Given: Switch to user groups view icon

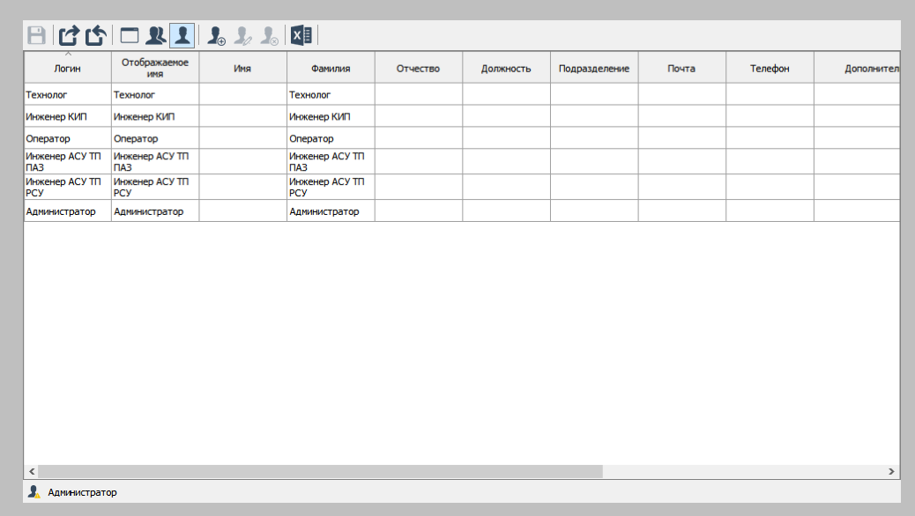Looking at the screenshot, I should tap(156, 36).
